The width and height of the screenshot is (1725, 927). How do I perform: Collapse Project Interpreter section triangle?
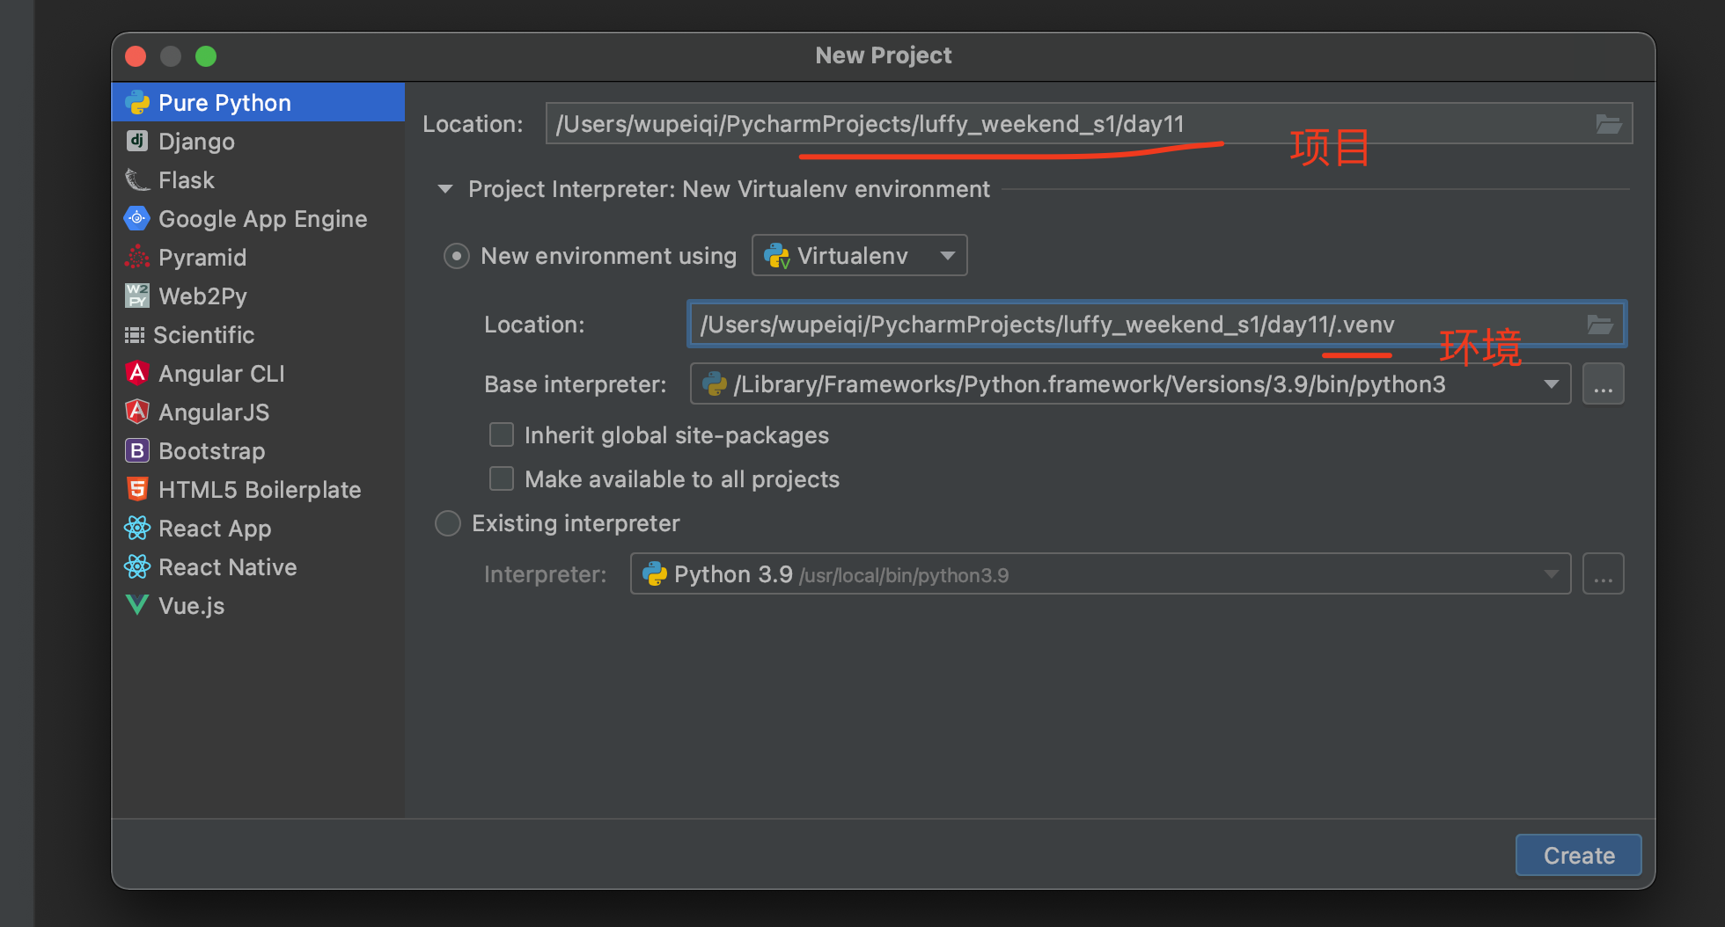tap(445, 189)
